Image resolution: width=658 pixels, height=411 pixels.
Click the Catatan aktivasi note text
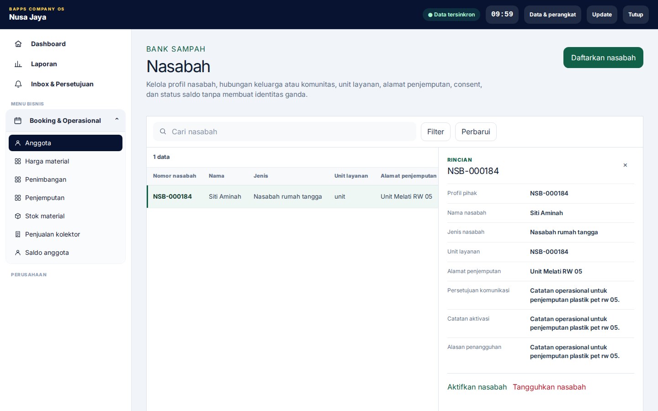(x=575, y=323)
